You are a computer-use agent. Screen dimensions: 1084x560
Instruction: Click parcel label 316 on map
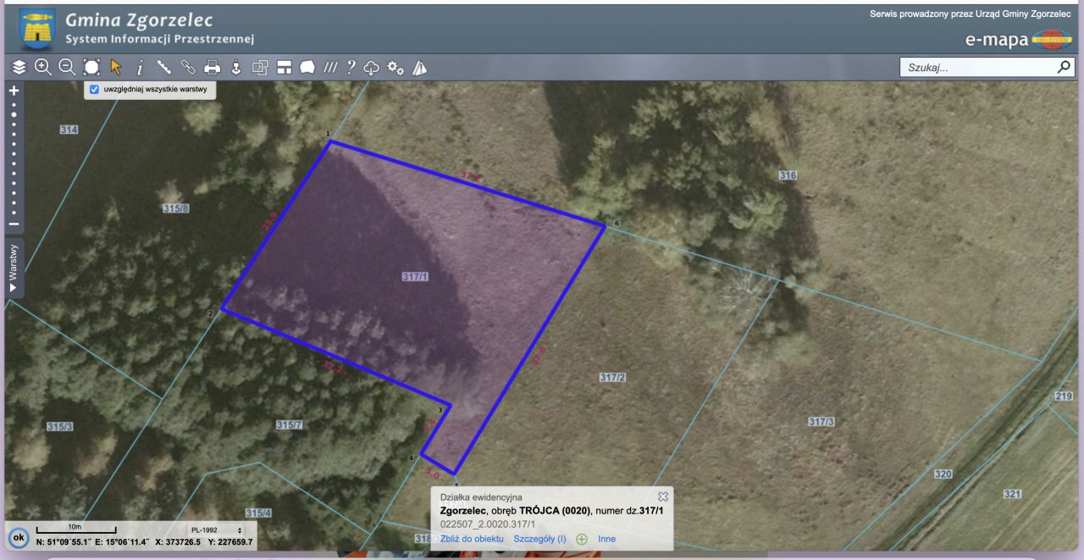pyautogui.click(x=788, y=175)
